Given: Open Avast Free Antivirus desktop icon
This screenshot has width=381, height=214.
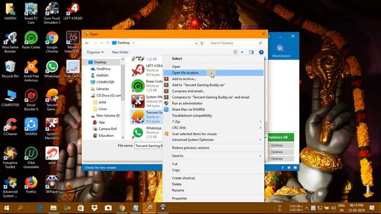Looking at the screenshot, I should click(x=31, y=71).
